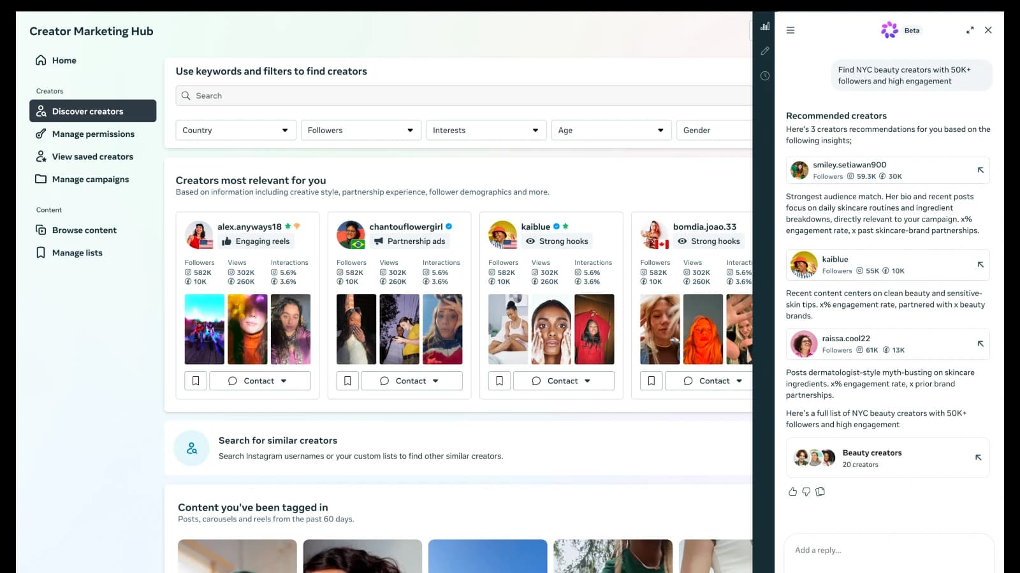The height and width of the screenshot is (573, 1020).
Task: Open chantouflowergirl profile name
Action: point(406,227)
